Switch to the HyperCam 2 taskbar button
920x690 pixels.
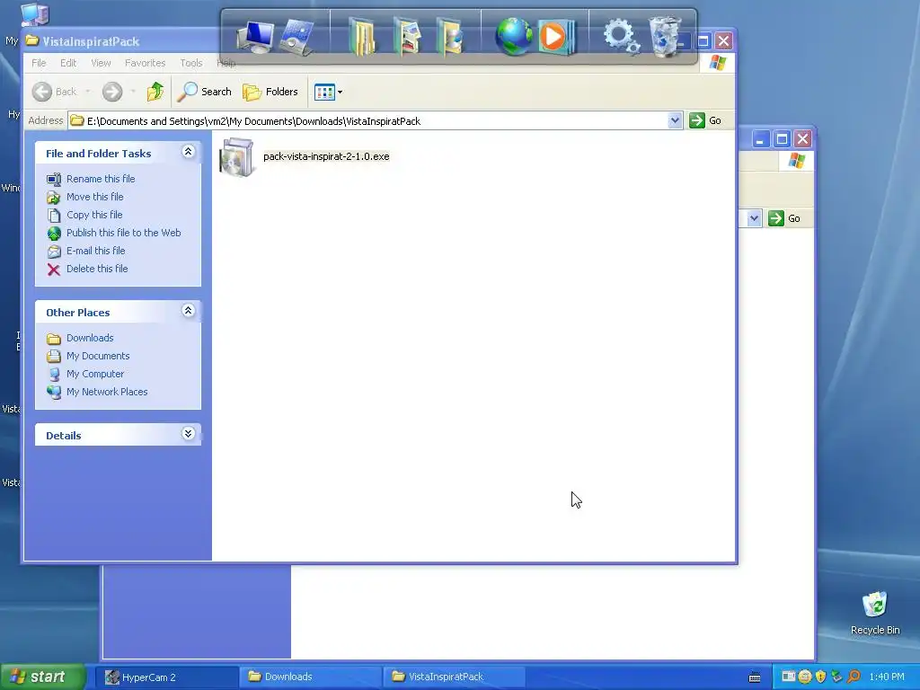point(168,677)
